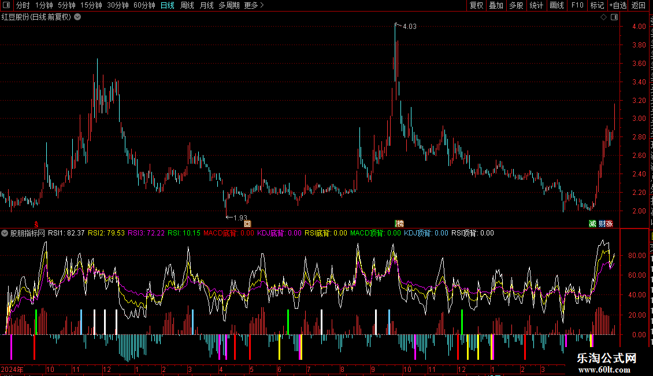Open the F10 company info
This screenshot has height=376, width=653.
click(577, 5)
